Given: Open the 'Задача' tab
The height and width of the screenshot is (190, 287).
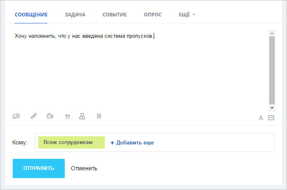Looking at the screenshot, I should [75, 15].
